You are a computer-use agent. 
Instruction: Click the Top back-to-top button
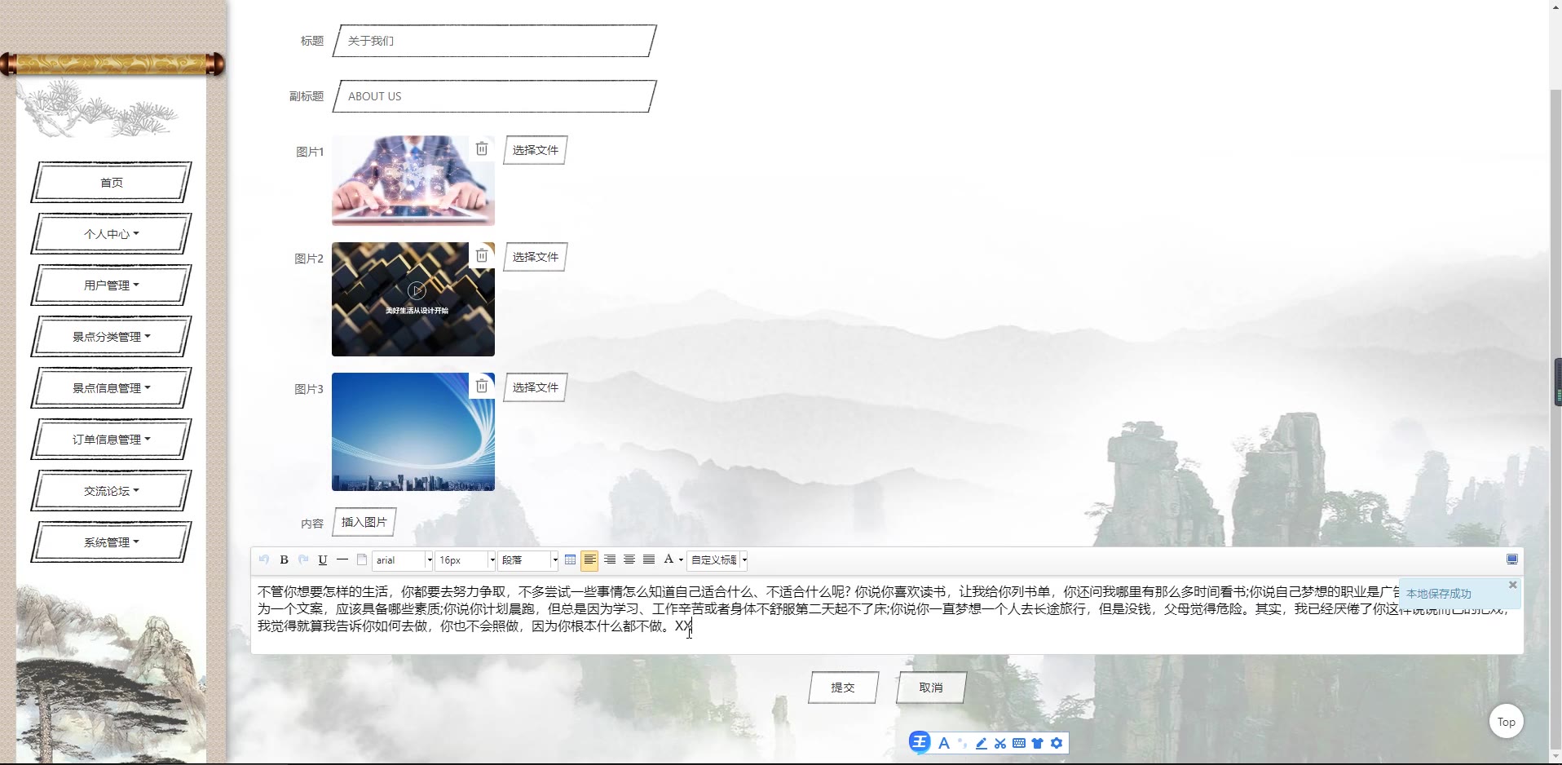tap(1506, 722)
